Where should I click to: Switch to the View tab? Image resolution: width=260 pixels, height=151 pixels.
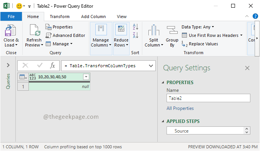[122, 17]
